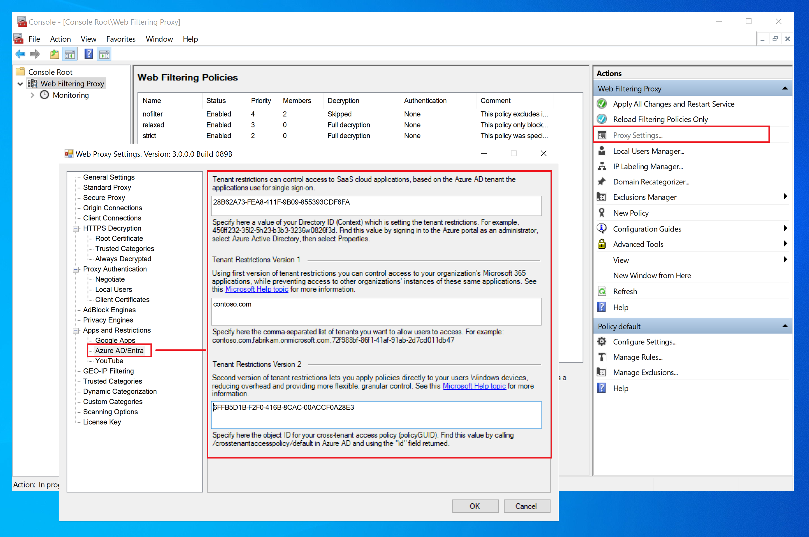Select AdBlock Engines in settings tree
The width and height of the screenshot is (809, 537).
pyautogui.click(x=109, y=310)
